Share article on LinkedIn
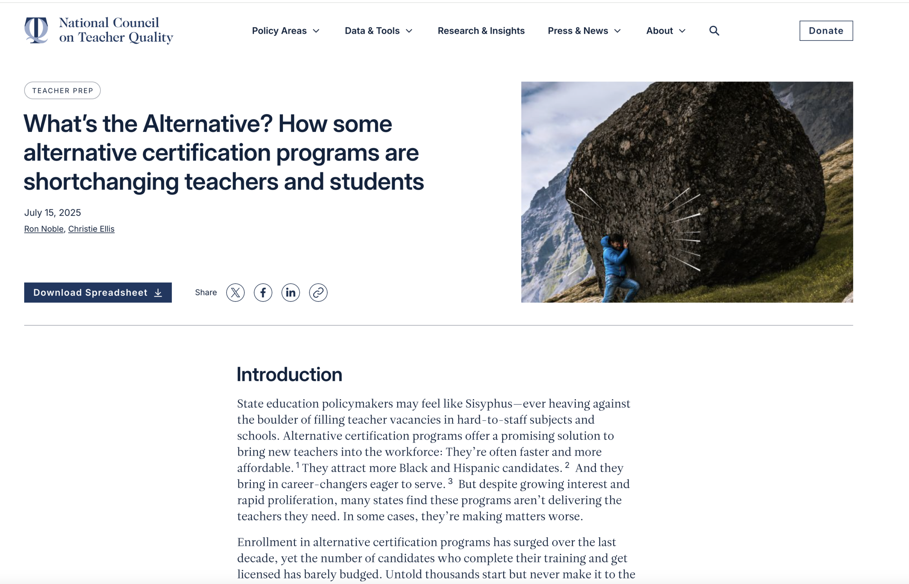 [290, 293]
